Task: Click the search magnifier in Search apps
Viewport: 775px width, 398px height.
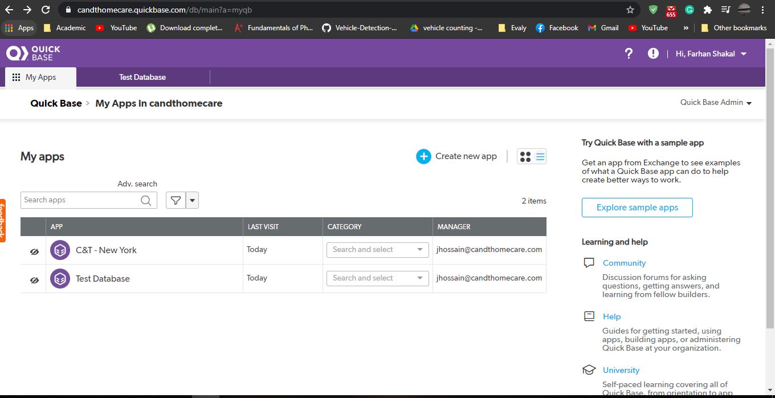Action: (x=146, y=200)
